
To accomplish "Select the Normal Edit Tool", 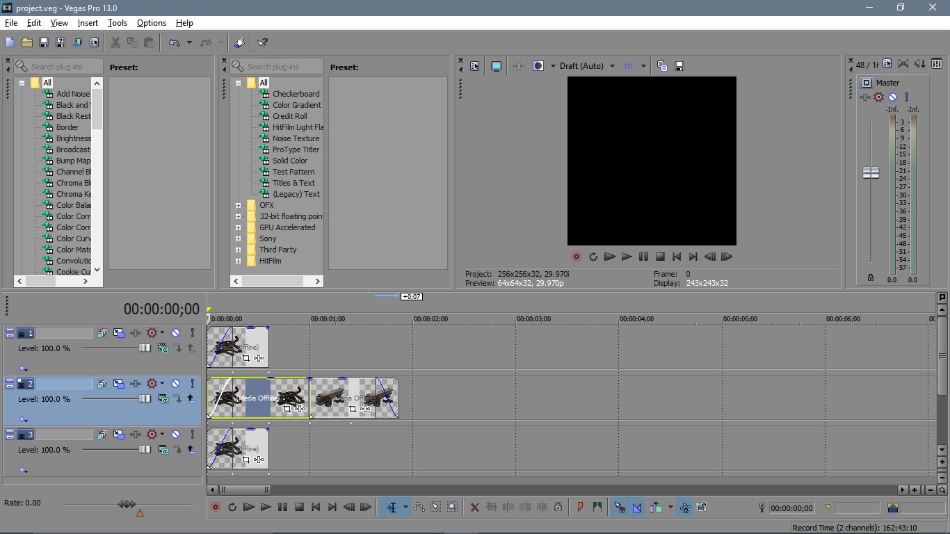I will click(435, 508).
